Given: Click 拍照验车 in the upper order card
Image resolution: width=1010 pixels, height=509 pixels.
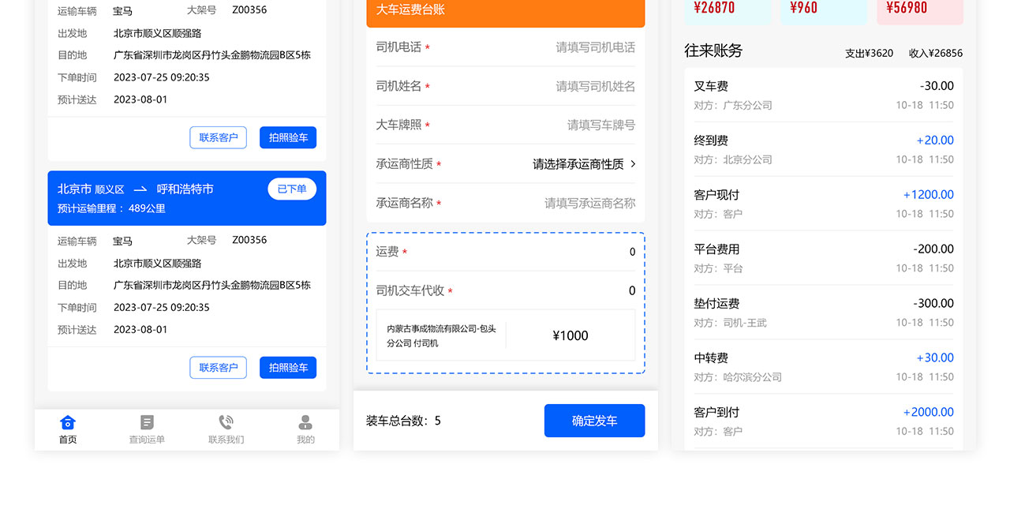Looking at the screenshot, I should click(288, 137).
